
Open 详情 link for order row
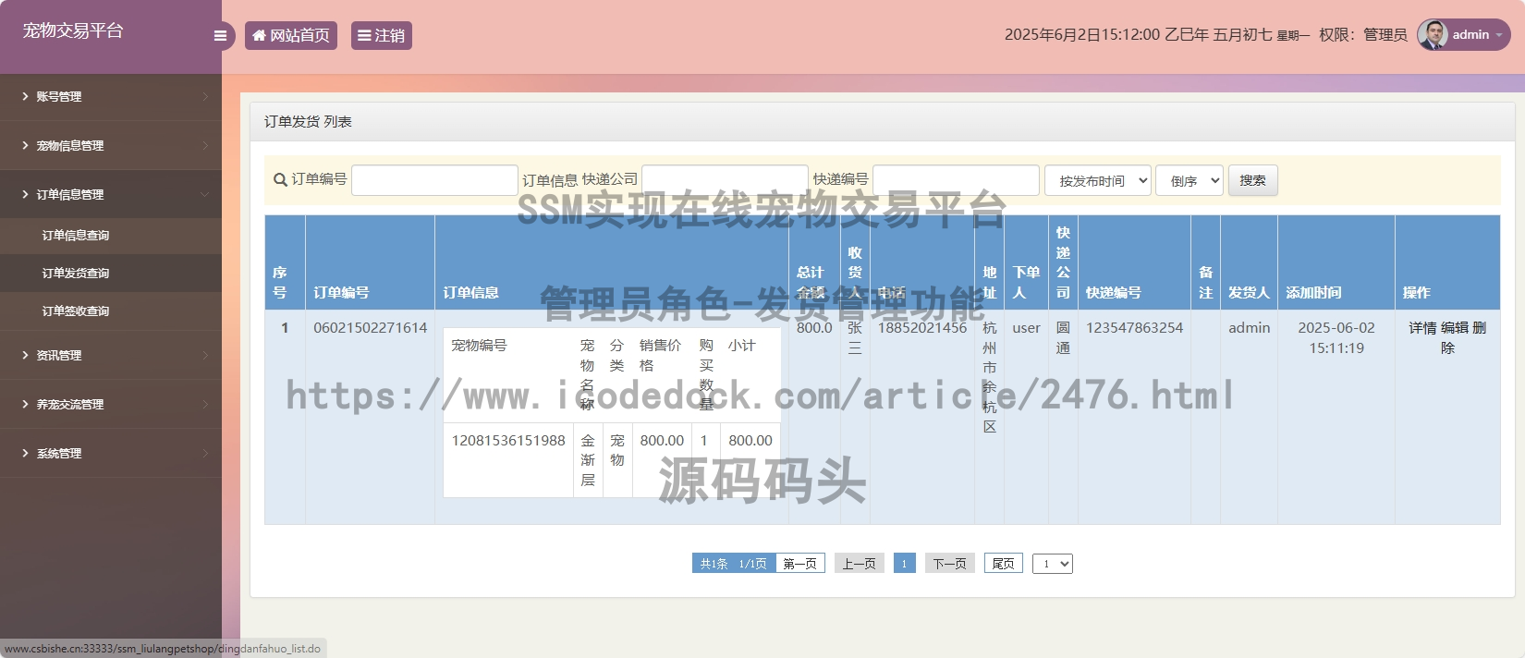pos(1422,328)
